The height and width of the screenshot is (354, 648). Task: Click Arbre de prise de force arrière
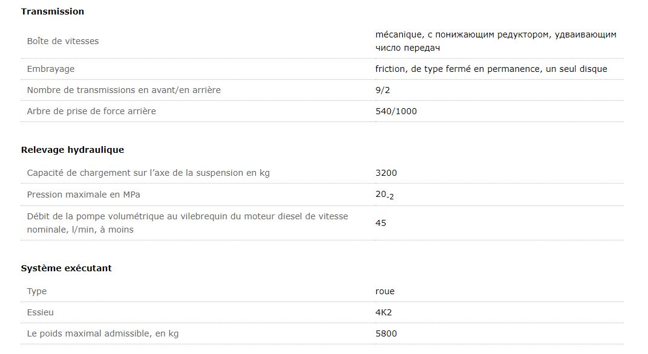91,111
